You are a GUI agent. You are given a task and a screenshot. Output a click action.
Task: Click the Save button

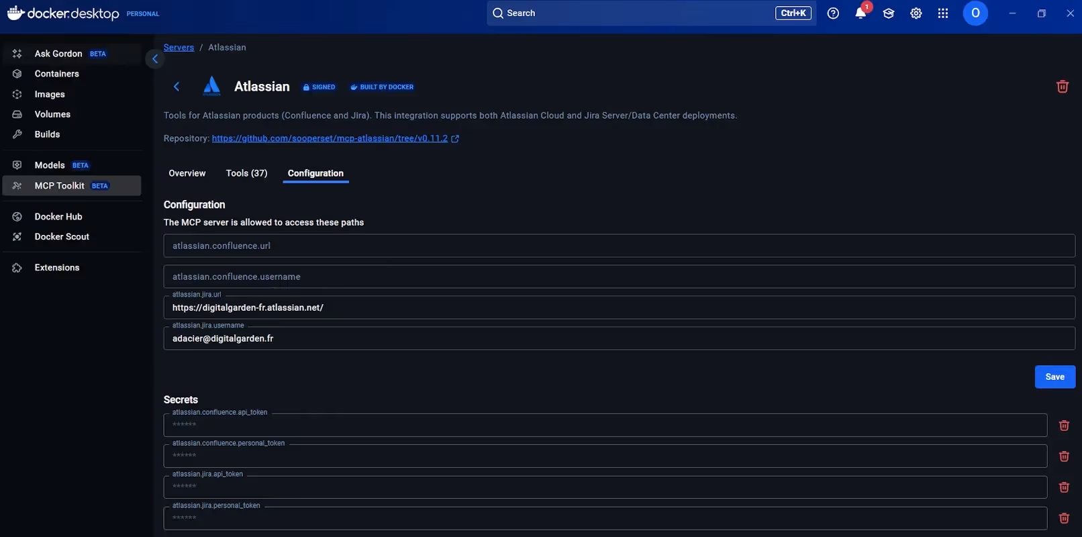1055,377
